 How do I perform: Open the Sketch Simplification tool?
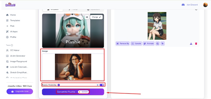point(17,72)
